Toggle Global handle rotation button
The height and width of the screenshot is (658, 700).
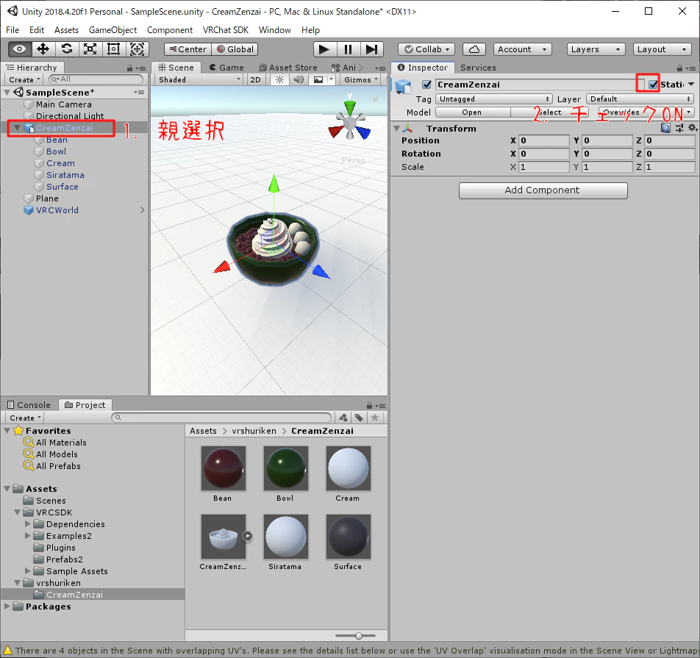point(235,49)
